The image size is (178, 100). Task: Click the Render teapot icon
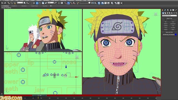click(122, 3)
